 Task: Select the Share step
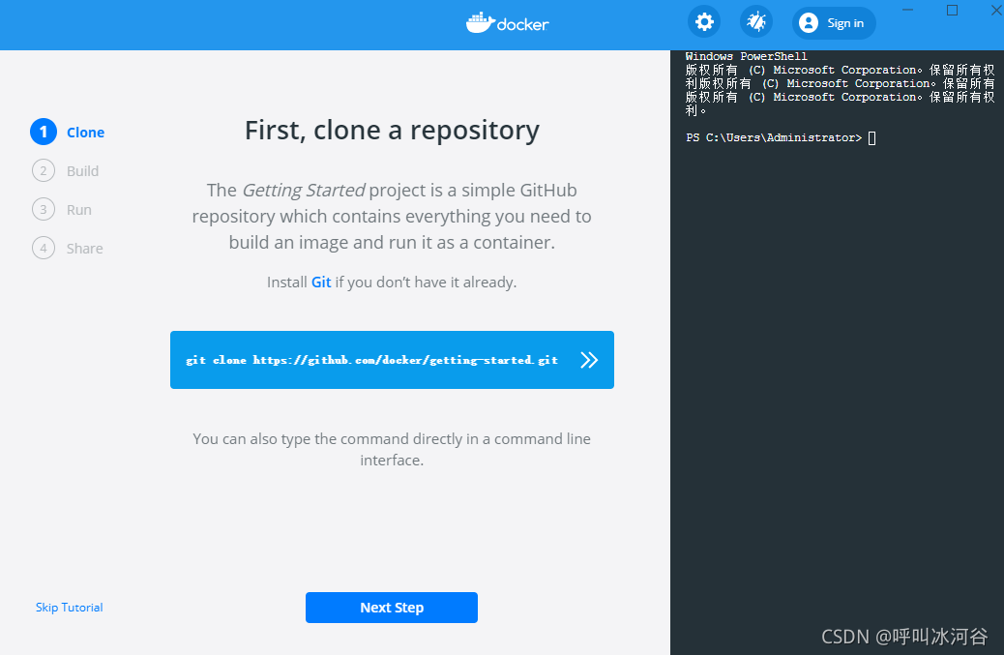point(68,248)
